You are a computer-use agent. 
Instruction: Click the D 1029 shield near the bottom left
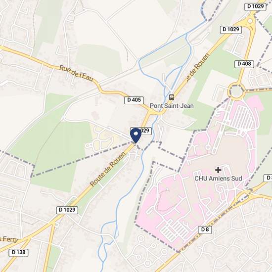pyautogui.click(x=67, y=210)
